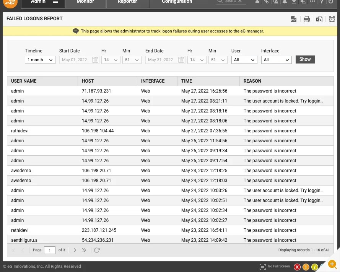This screenshot has width=340, height=272.
Task: Click the red critical alarm indicator
Action: 297,267
